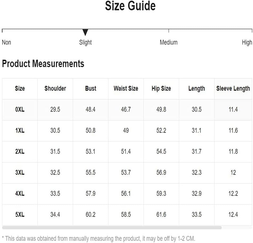Click the Bust column header
Viewport: 253px width, 243px height.
click(x=90, y=88)
